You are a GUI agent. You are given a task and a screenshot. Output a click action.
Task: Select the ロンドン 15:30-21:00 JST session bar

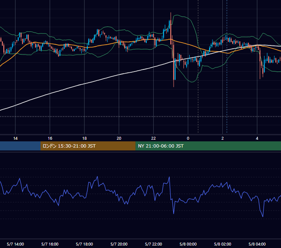(x=88, y=146)
